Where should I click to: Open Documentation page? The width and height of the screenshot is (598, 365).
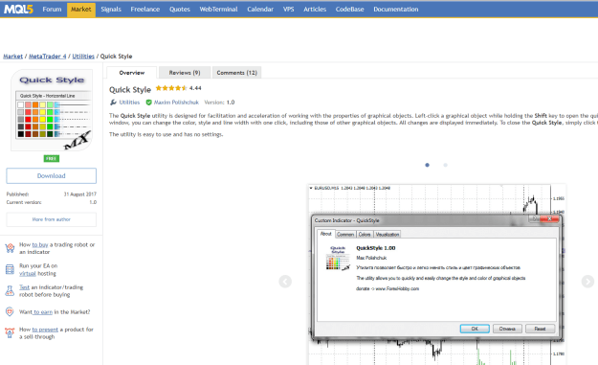395,10
